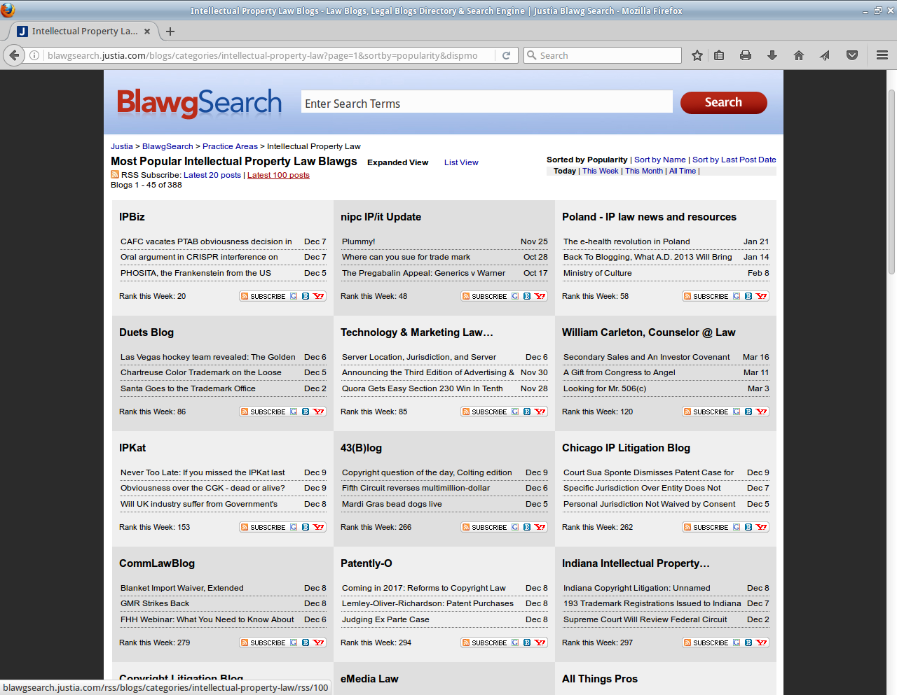Reload the page with the refresh icon
This screenshot has height=695, width=897.
point(506,55)
